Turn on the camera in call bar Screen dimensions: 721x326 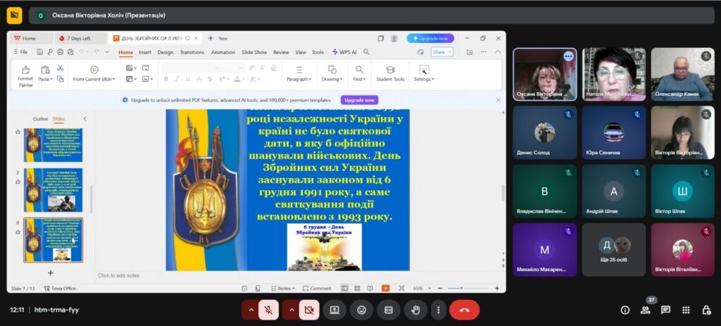[x=308, y=310]
